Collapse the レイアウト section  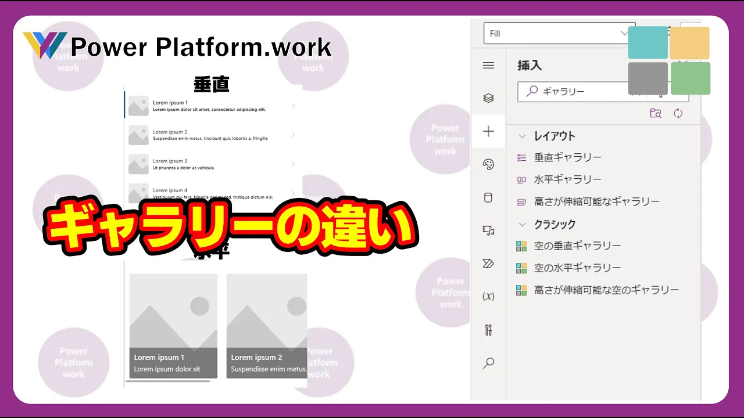point(522,136)
